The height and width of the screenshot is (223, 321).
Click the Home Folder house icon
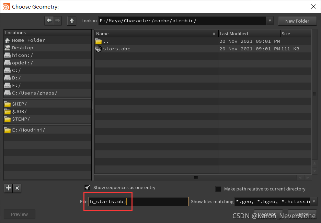pos(7,40)
